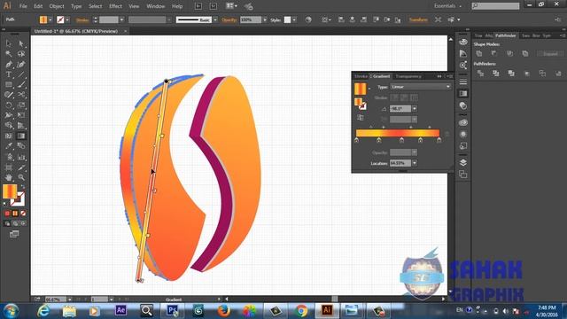The width and height of the screenshot is (567, 319).
Task: Open the Essentials workspace dropdown
Action: 448,6
